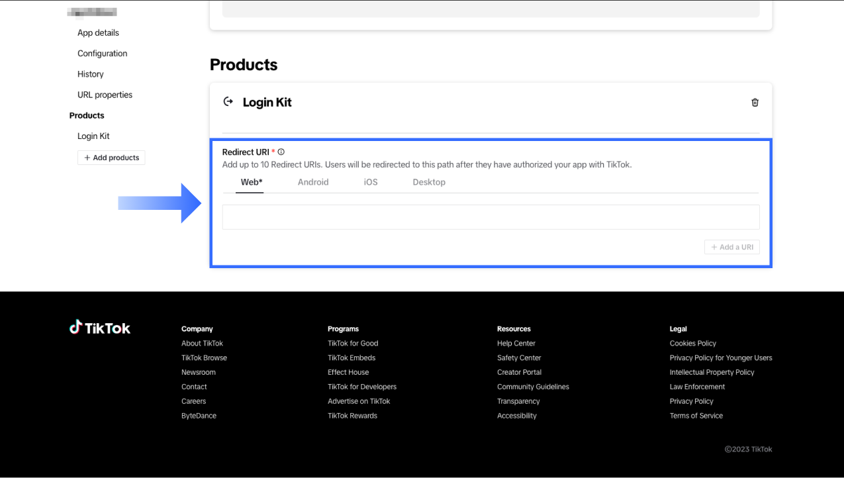Screen dimensions: 844x478
Task: Select Login Kit under Products
Action: pyautogui.click(x=93, y=136)
